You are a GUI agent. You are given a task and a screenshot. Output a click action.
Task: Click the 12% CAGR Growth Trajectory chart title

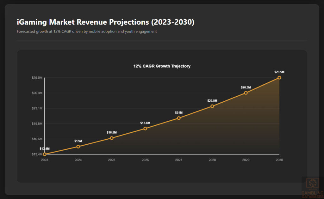(162, 66)
